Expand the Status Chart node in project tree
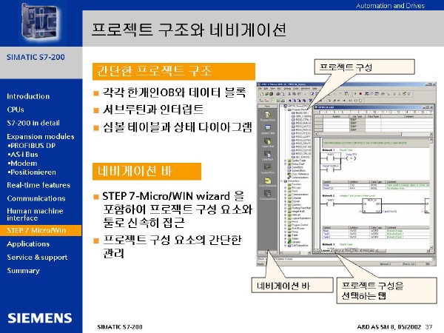 pyautogui.click(x=285, y=164)
